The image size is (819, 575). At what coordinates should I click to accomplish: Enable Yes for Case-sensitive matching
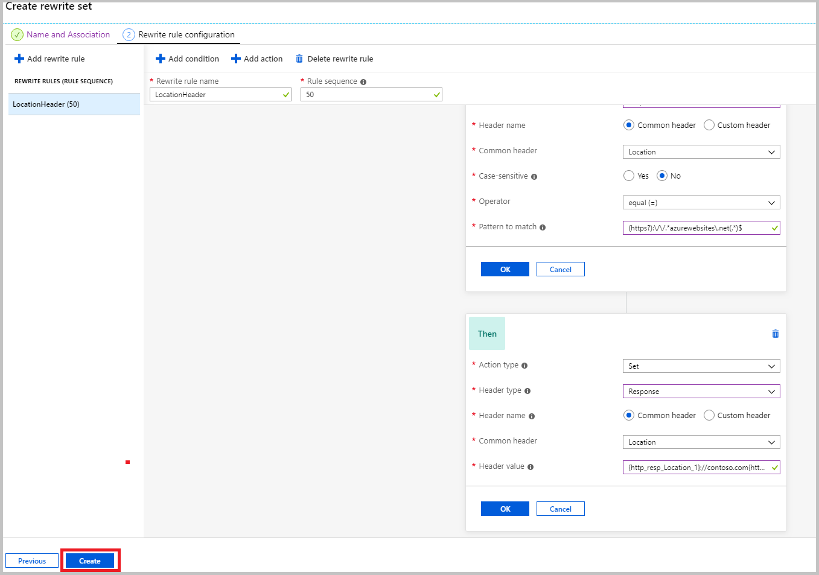click(628, 176)
